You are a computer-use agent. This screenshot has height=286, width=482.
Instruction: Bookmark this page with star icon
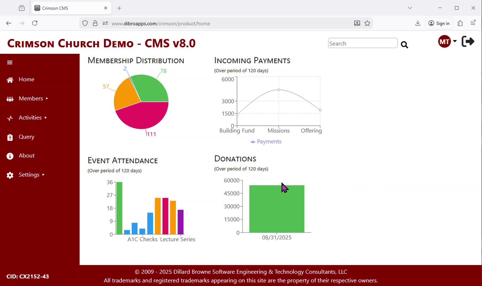coord(367,23)
